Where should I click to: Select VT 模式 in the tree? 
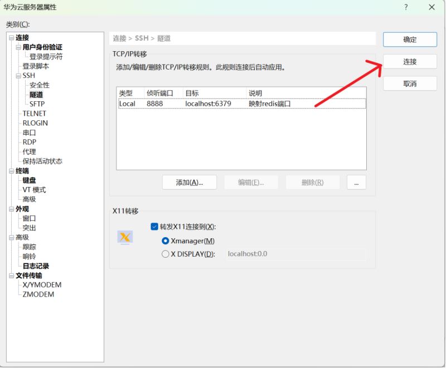pos(34,190)
